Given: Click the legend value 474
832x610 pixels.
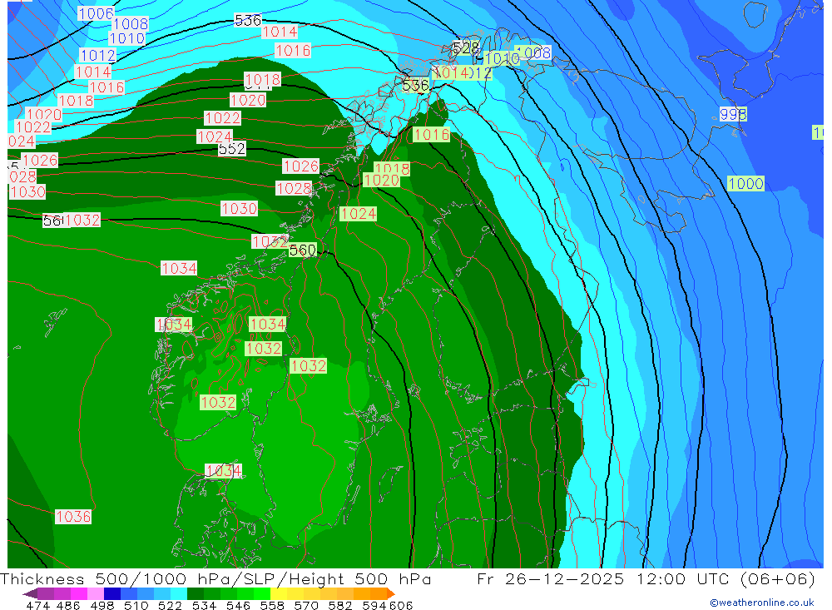Looking at the screenshot, I should click(x=37, y=605).
